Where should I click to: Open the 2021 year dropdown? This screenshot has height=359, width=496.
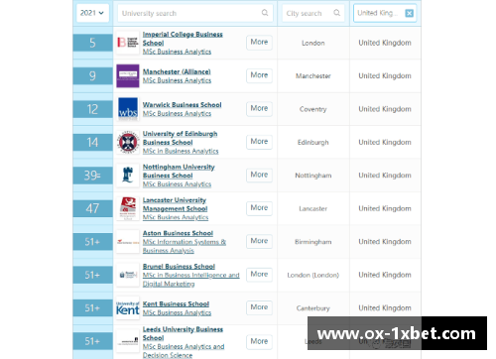coord(92,13)
